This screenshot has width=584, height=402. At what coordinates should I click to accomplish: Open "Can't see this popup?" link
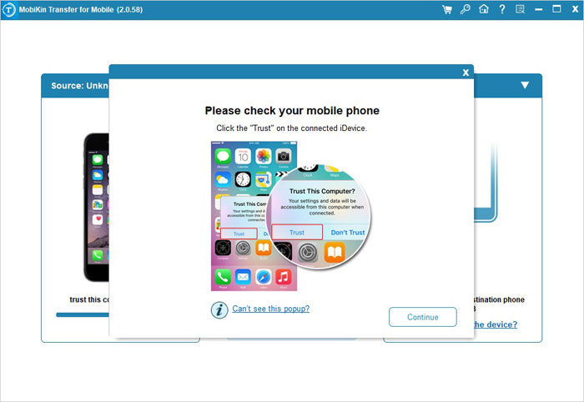(x=271, y=309)
